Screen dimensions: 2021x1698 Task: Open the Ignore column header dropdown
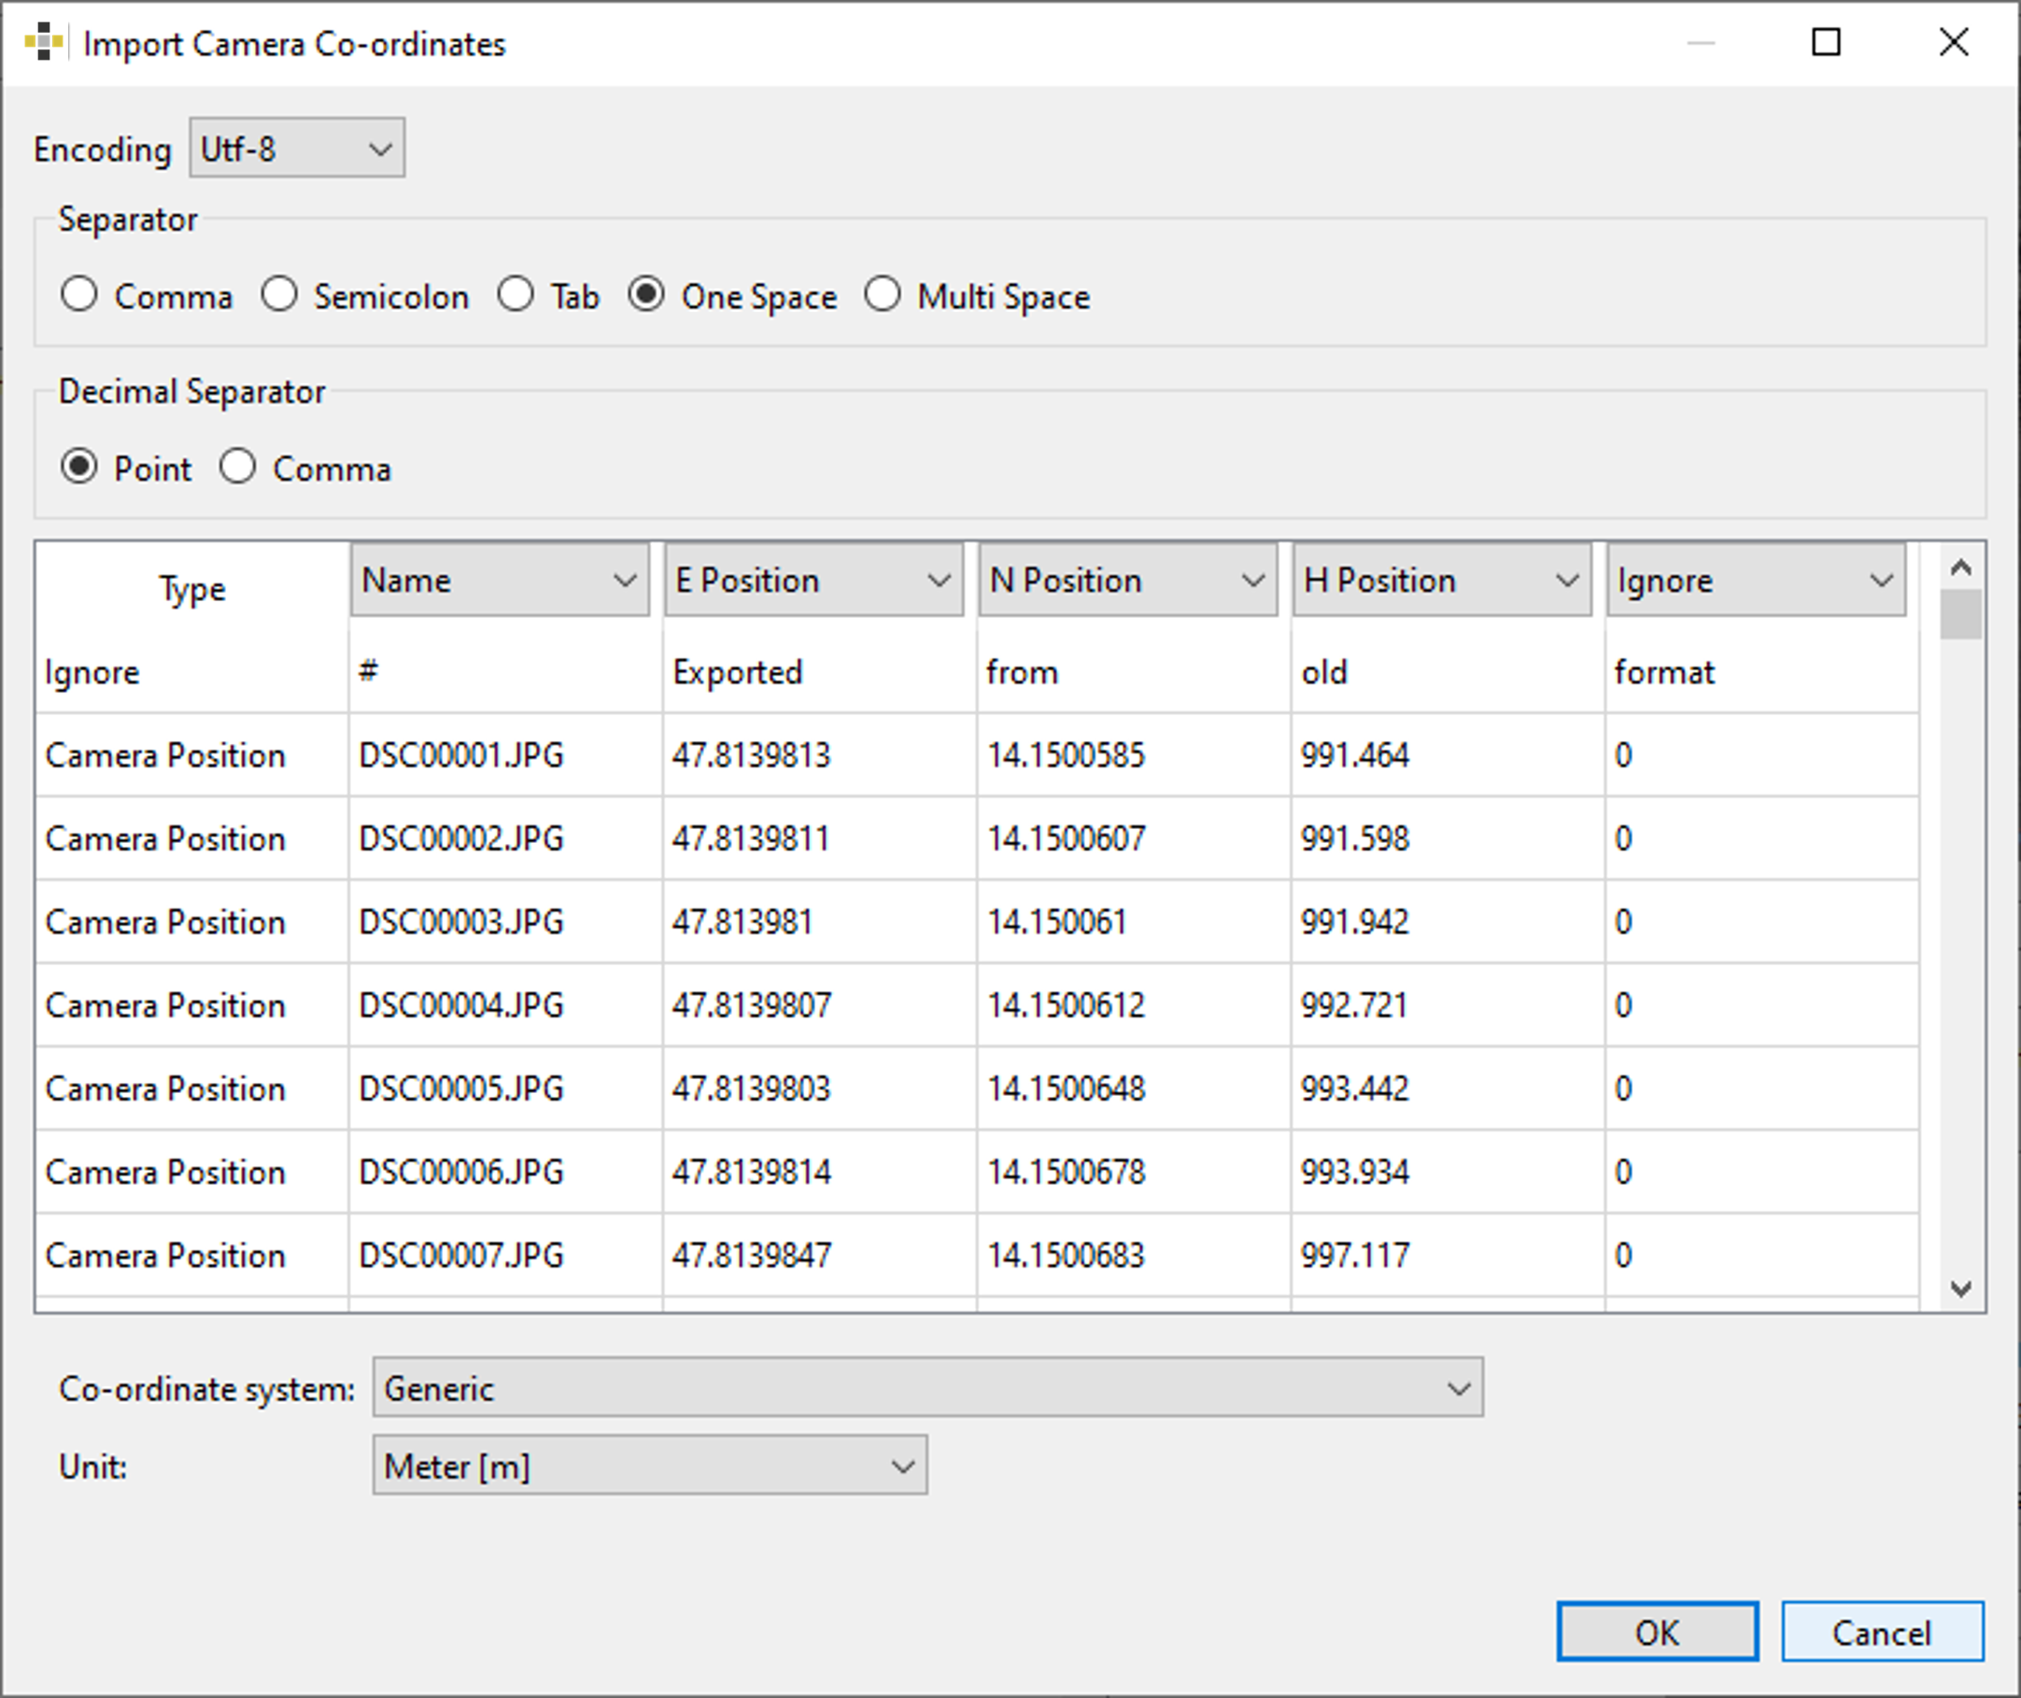coord(1756,581)
